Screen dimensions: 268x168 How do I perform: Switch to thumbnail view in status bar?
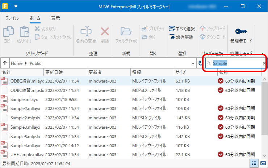click(x=263, y=163)
